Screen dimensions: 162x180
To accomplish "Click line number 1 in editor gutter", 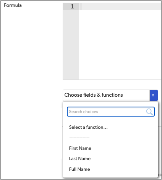I will coord(72,6).
